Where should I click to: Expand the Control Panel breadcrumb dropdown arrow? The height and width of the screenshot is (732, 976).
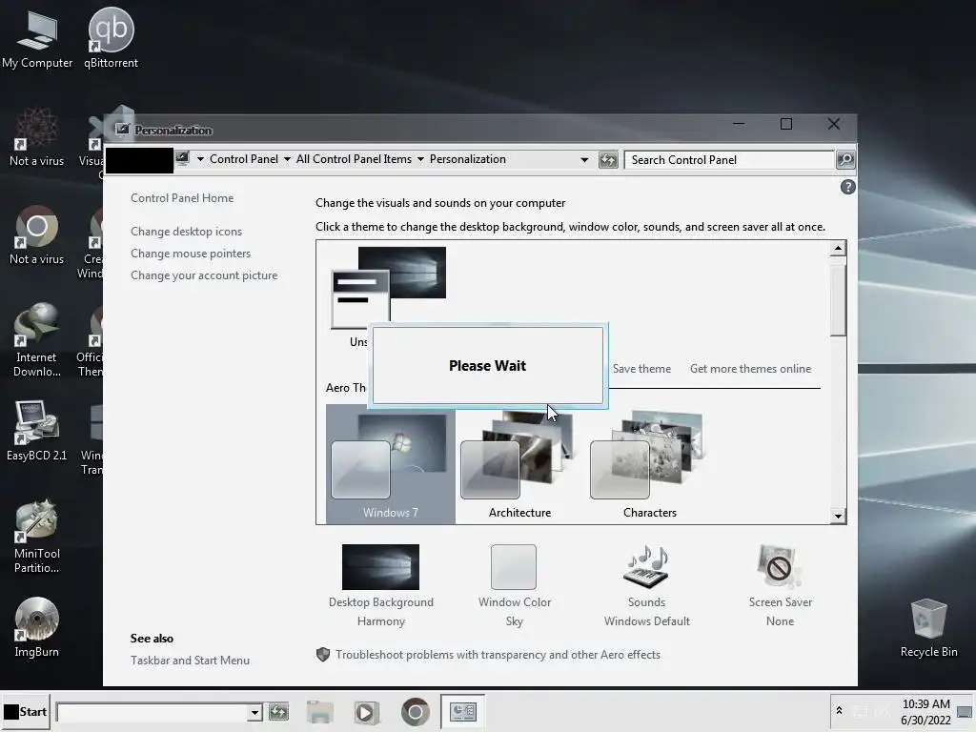coord(287,159)
